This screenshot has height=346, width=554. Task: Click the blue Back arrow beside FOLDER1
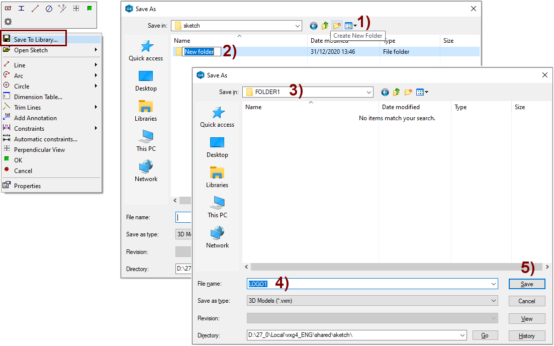pos(385,92)
